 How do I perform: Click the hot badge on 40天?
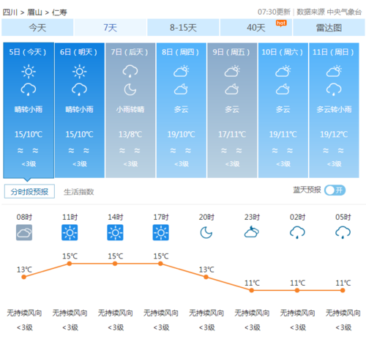(281, 23)
